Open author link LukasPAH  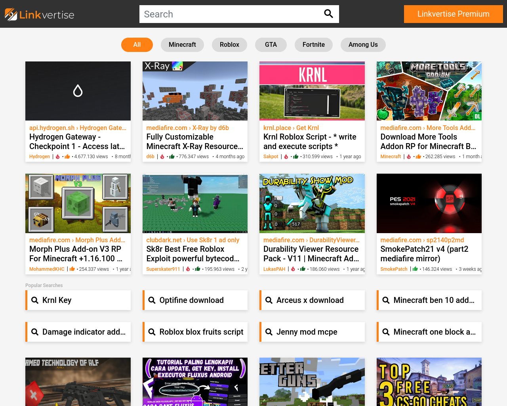click(x=274, y=269)
